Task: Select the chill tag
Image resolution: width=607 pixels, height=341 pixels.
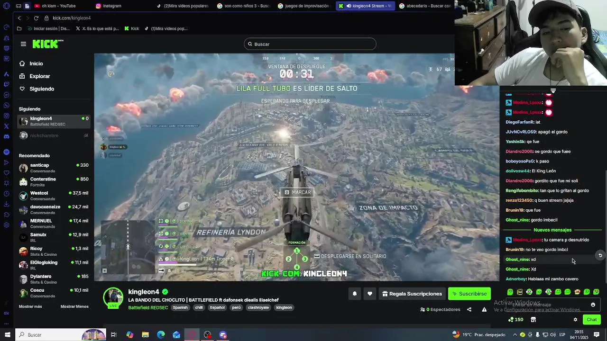Action: [199, 307]
